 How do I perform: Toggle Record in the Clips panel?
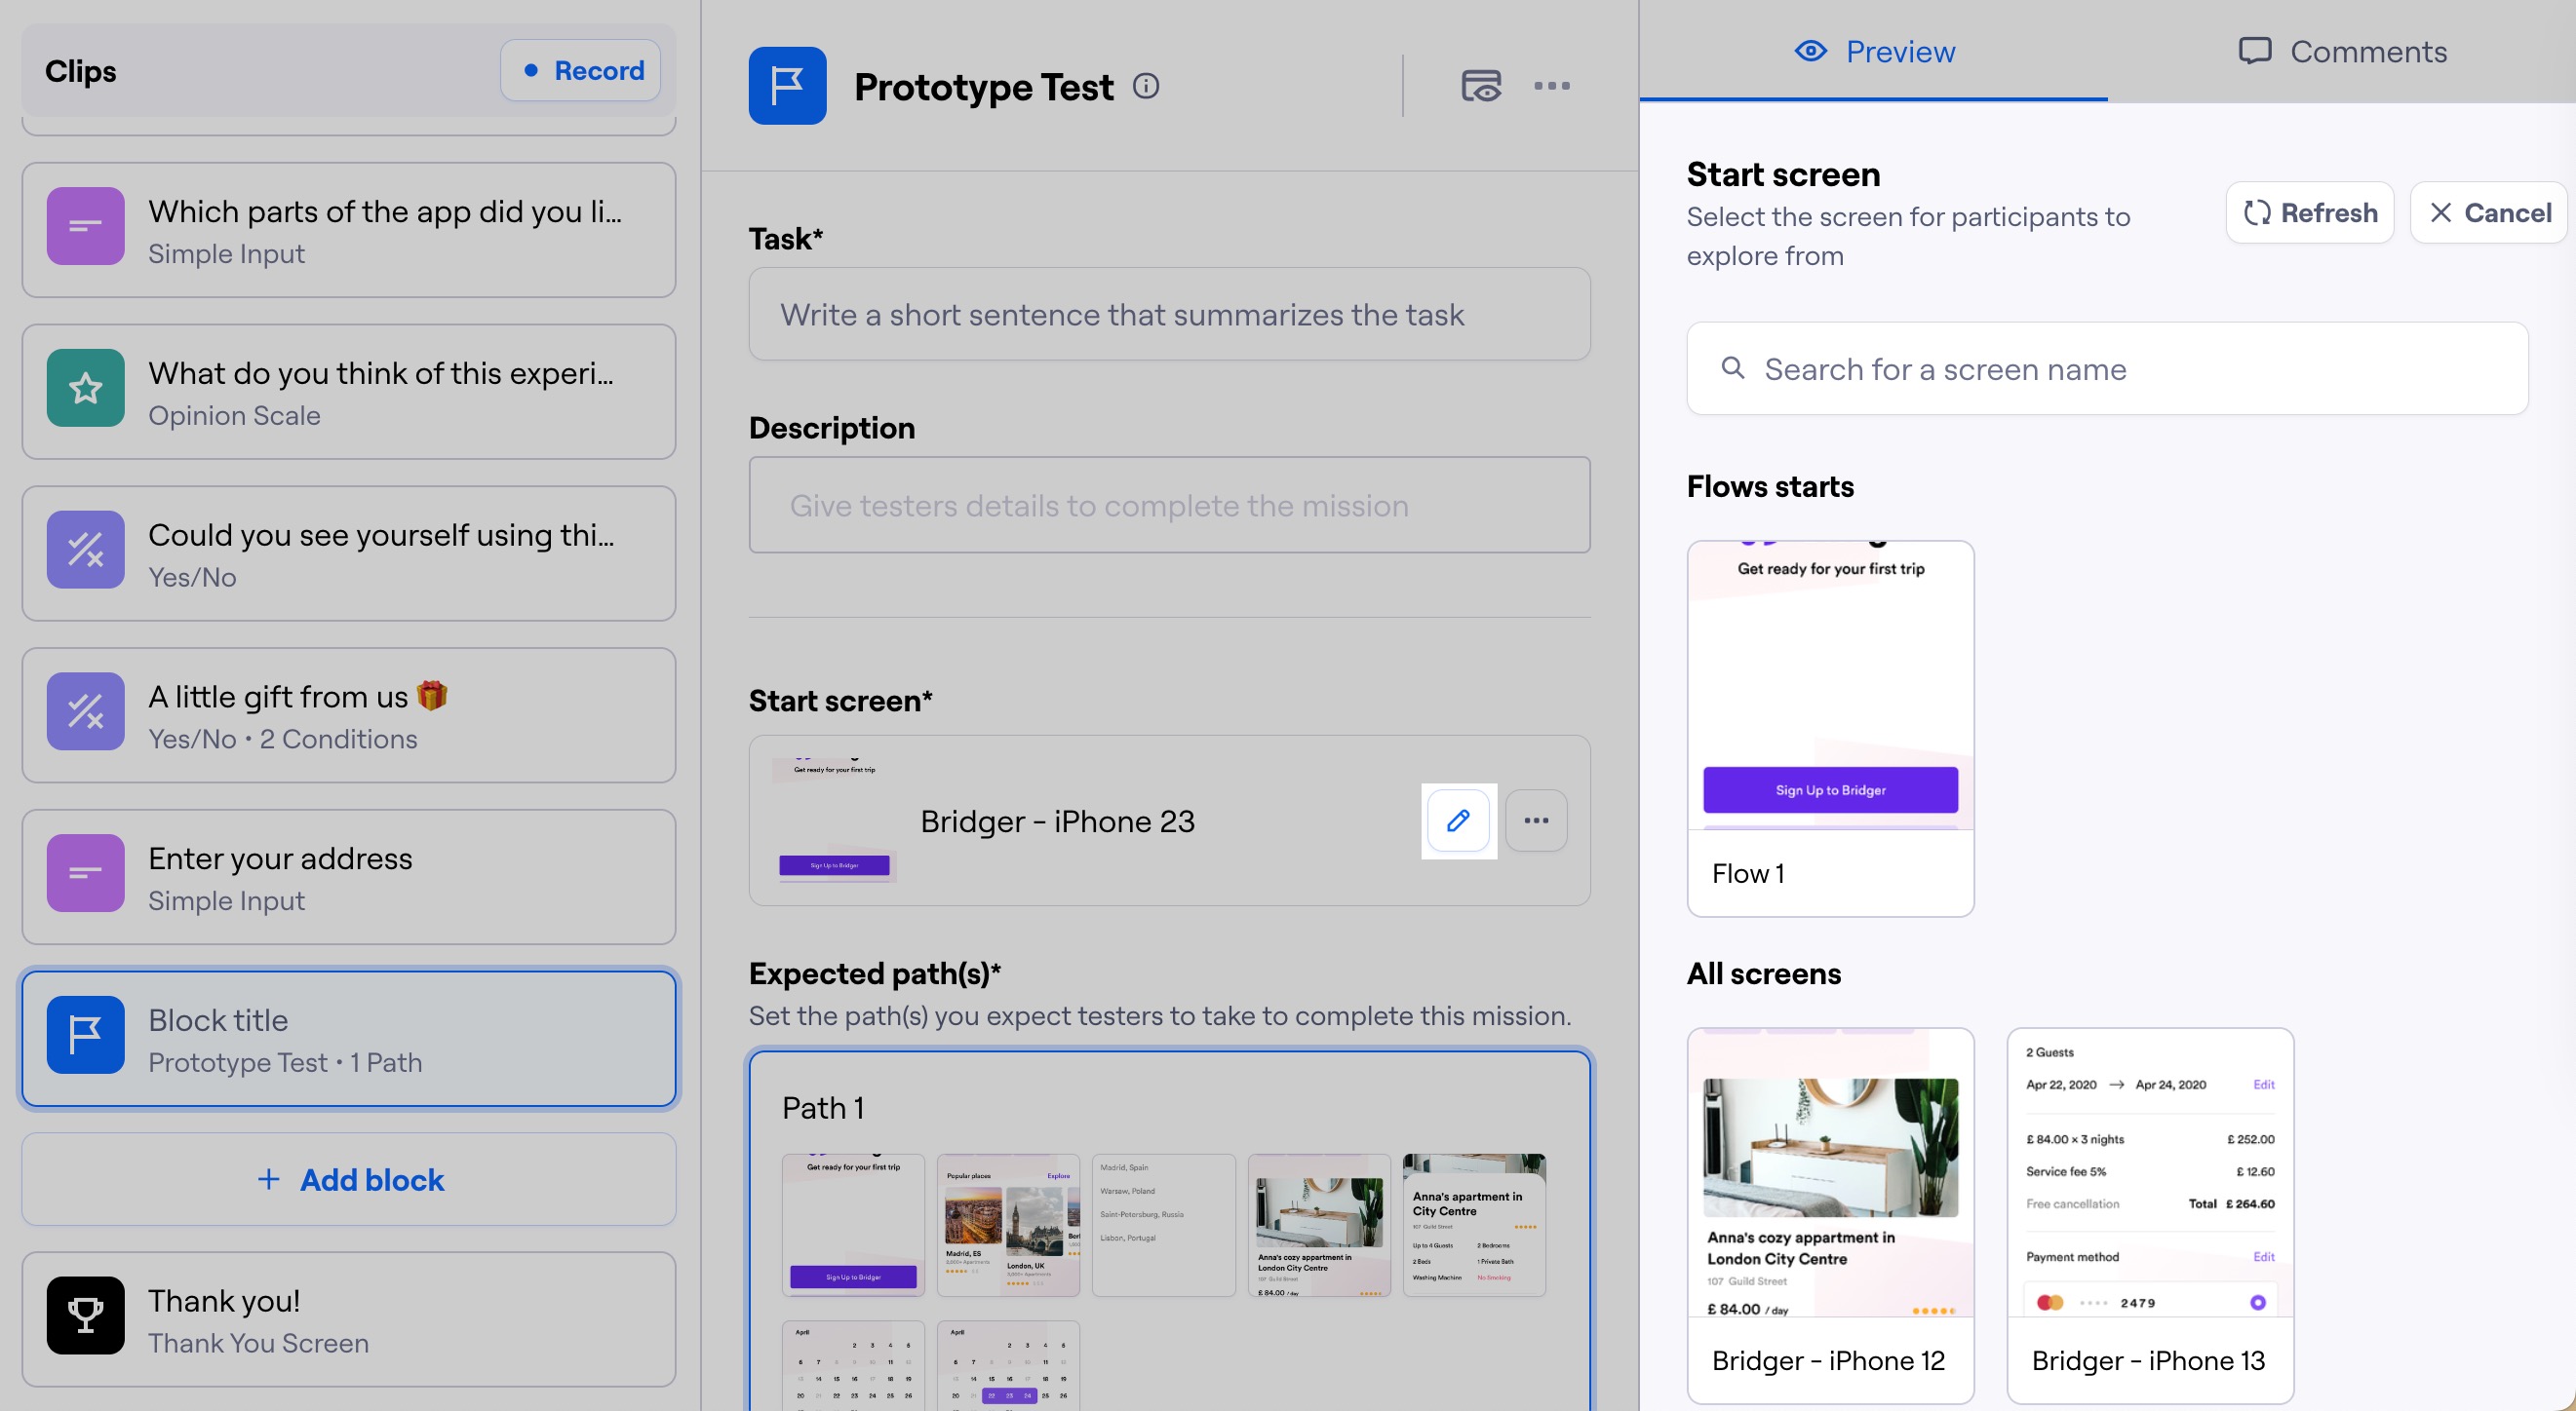581,70
